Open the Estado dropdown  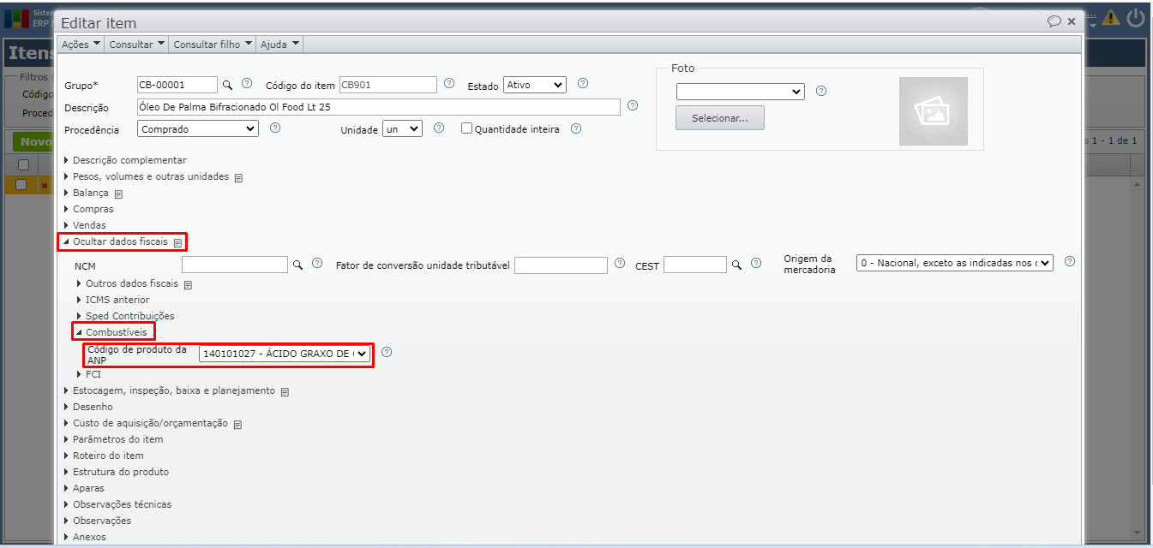[535, 85]
